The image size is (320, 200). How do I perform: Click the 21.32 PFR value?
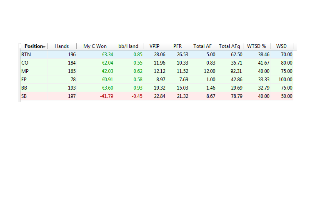pos(182,96)
